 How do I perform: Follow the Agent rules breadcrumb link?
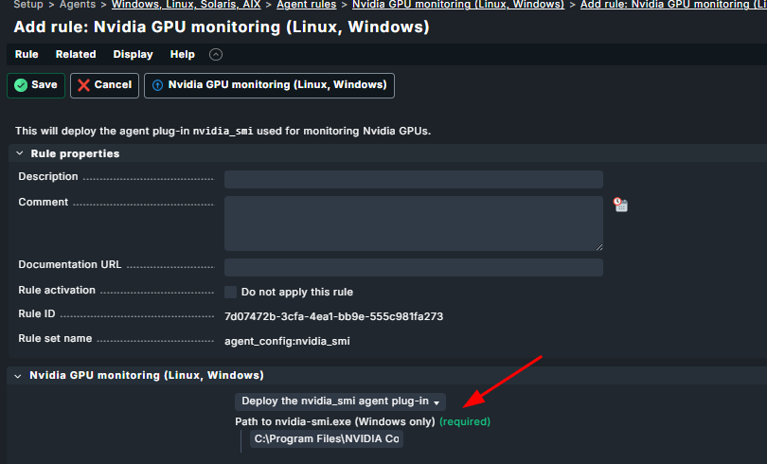pos(306,5)
